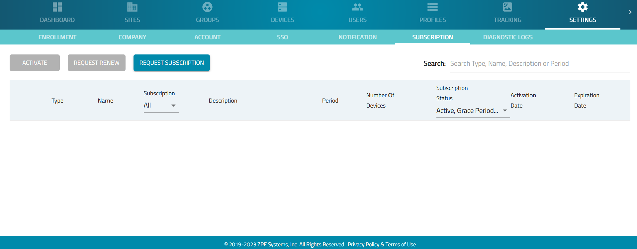The height and width of the screenshot is (249, 637).
Task: Click the Users people icon
Action: [x=357, y=7]
